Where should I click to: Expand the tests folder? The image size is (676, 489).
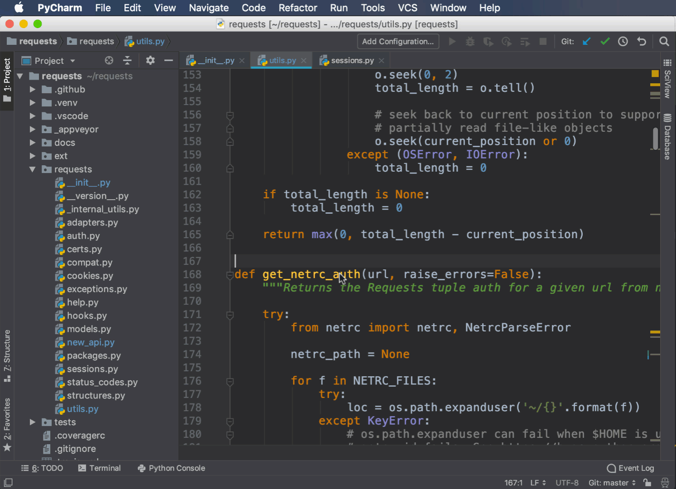(x=32, y=422)
